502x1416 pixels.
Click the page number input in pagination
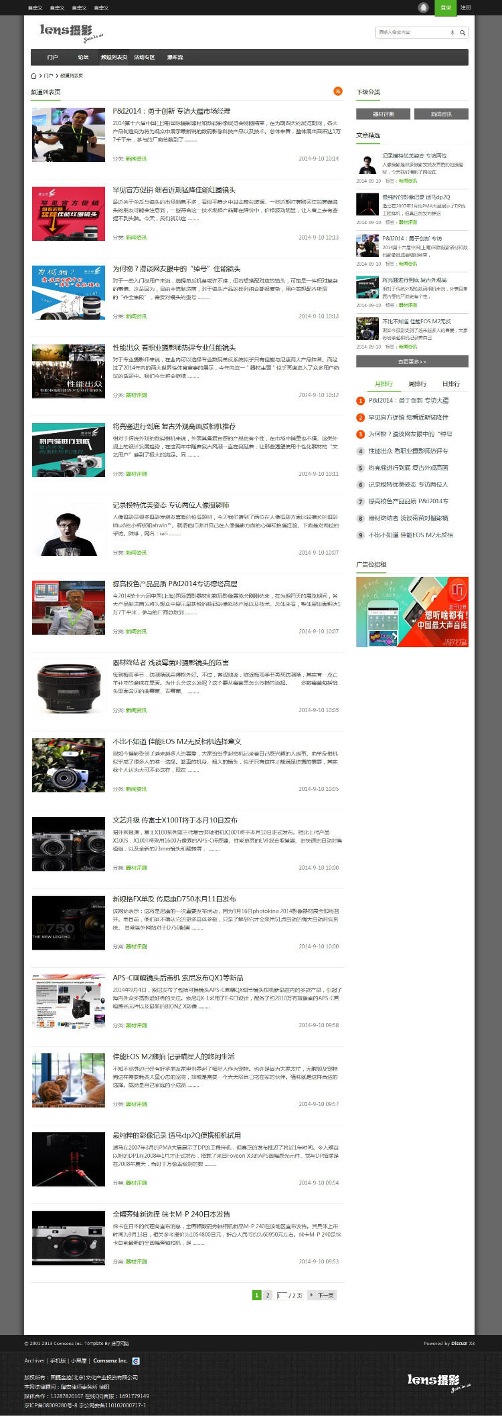tap(282, 1296)
